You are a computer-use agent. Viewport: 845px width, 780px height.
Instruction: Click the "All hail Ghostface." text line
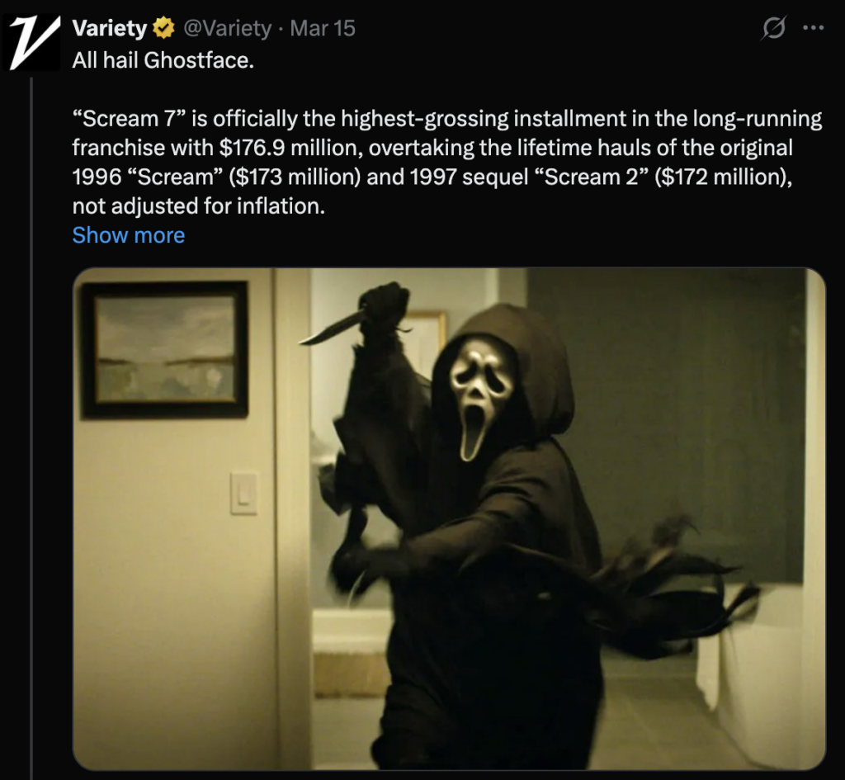(163, 60)
